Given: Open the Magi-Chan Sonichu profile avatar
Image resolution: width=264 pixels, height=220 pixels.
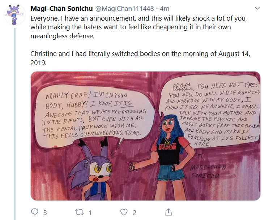Looking at the screenshot, I should point(15,15).
